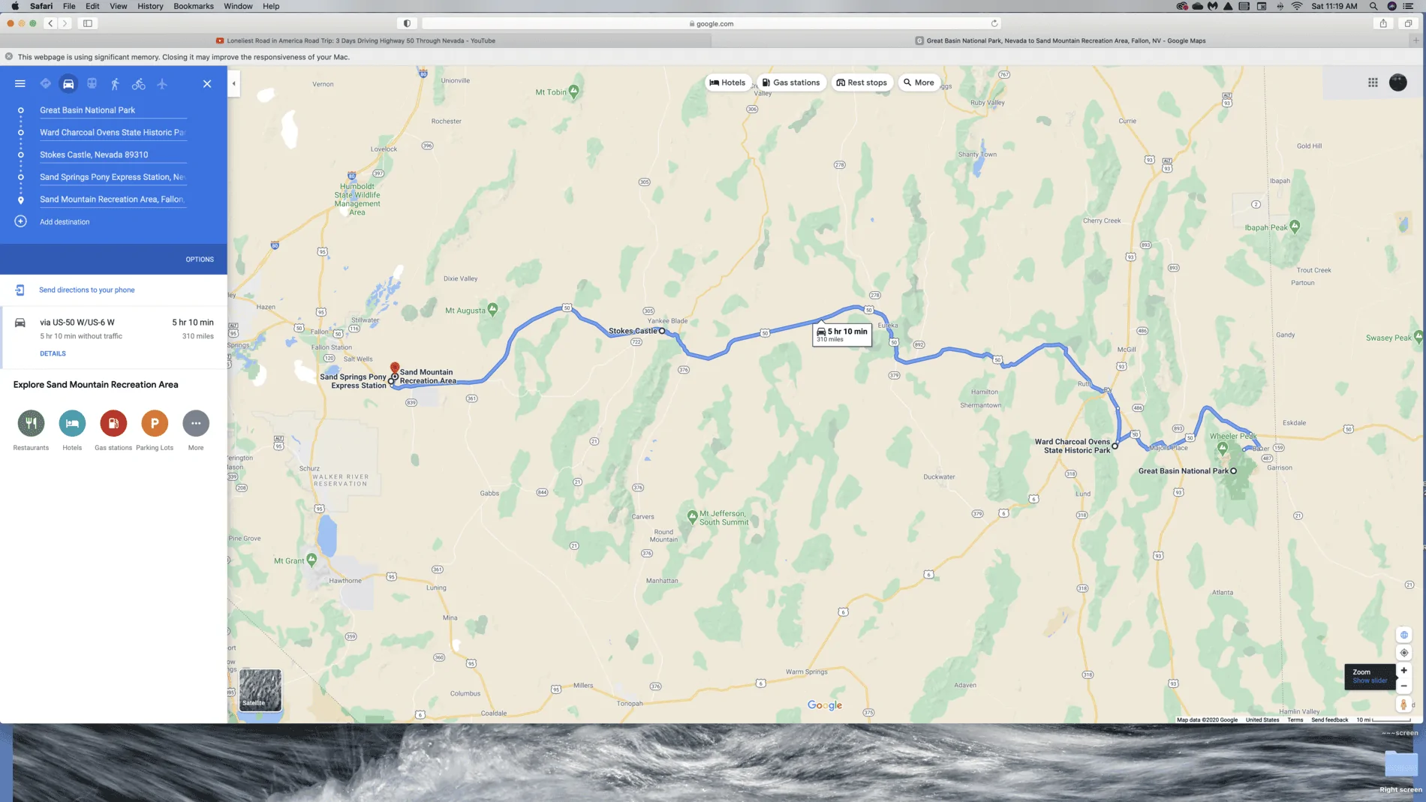
Task: Open Spotlight search in menu bar
Action: [x=1373, y=6]
